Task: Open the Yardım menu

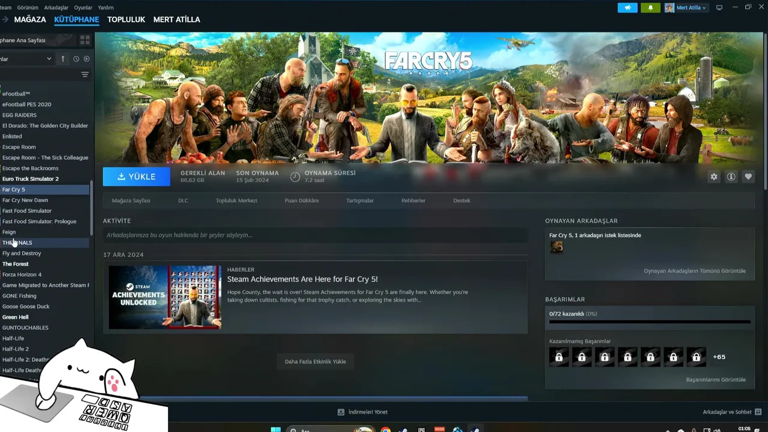Action: coord(106,8)
